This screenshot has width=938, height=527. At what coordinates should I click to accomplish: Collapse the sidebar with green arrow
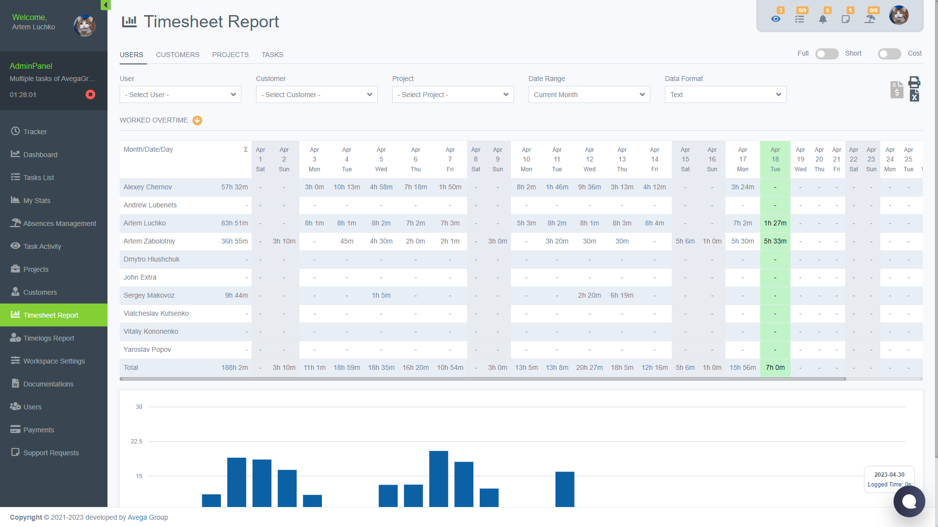click(105, 5)
